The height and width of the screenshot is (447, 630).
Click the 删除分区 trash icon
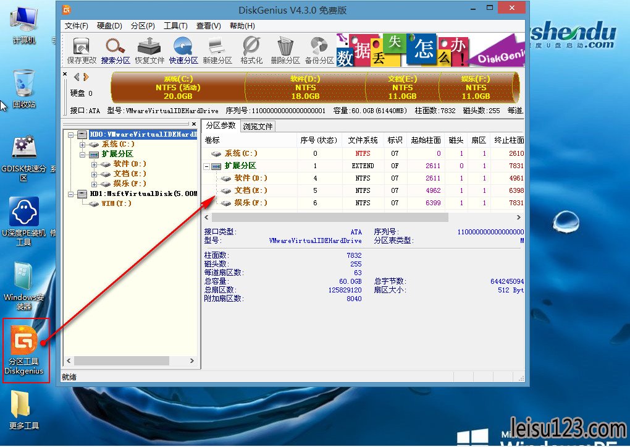(285, 51)
